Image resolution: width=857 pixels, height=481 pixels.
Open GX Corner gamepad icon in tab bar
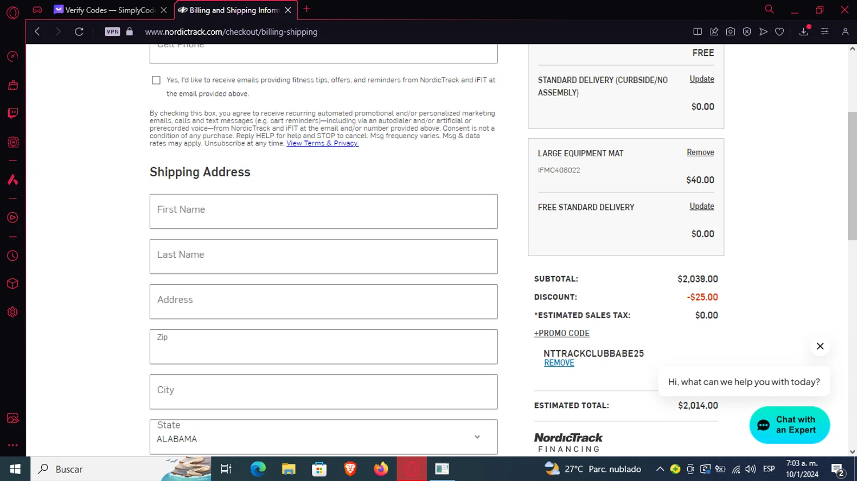tap(37, 10)
